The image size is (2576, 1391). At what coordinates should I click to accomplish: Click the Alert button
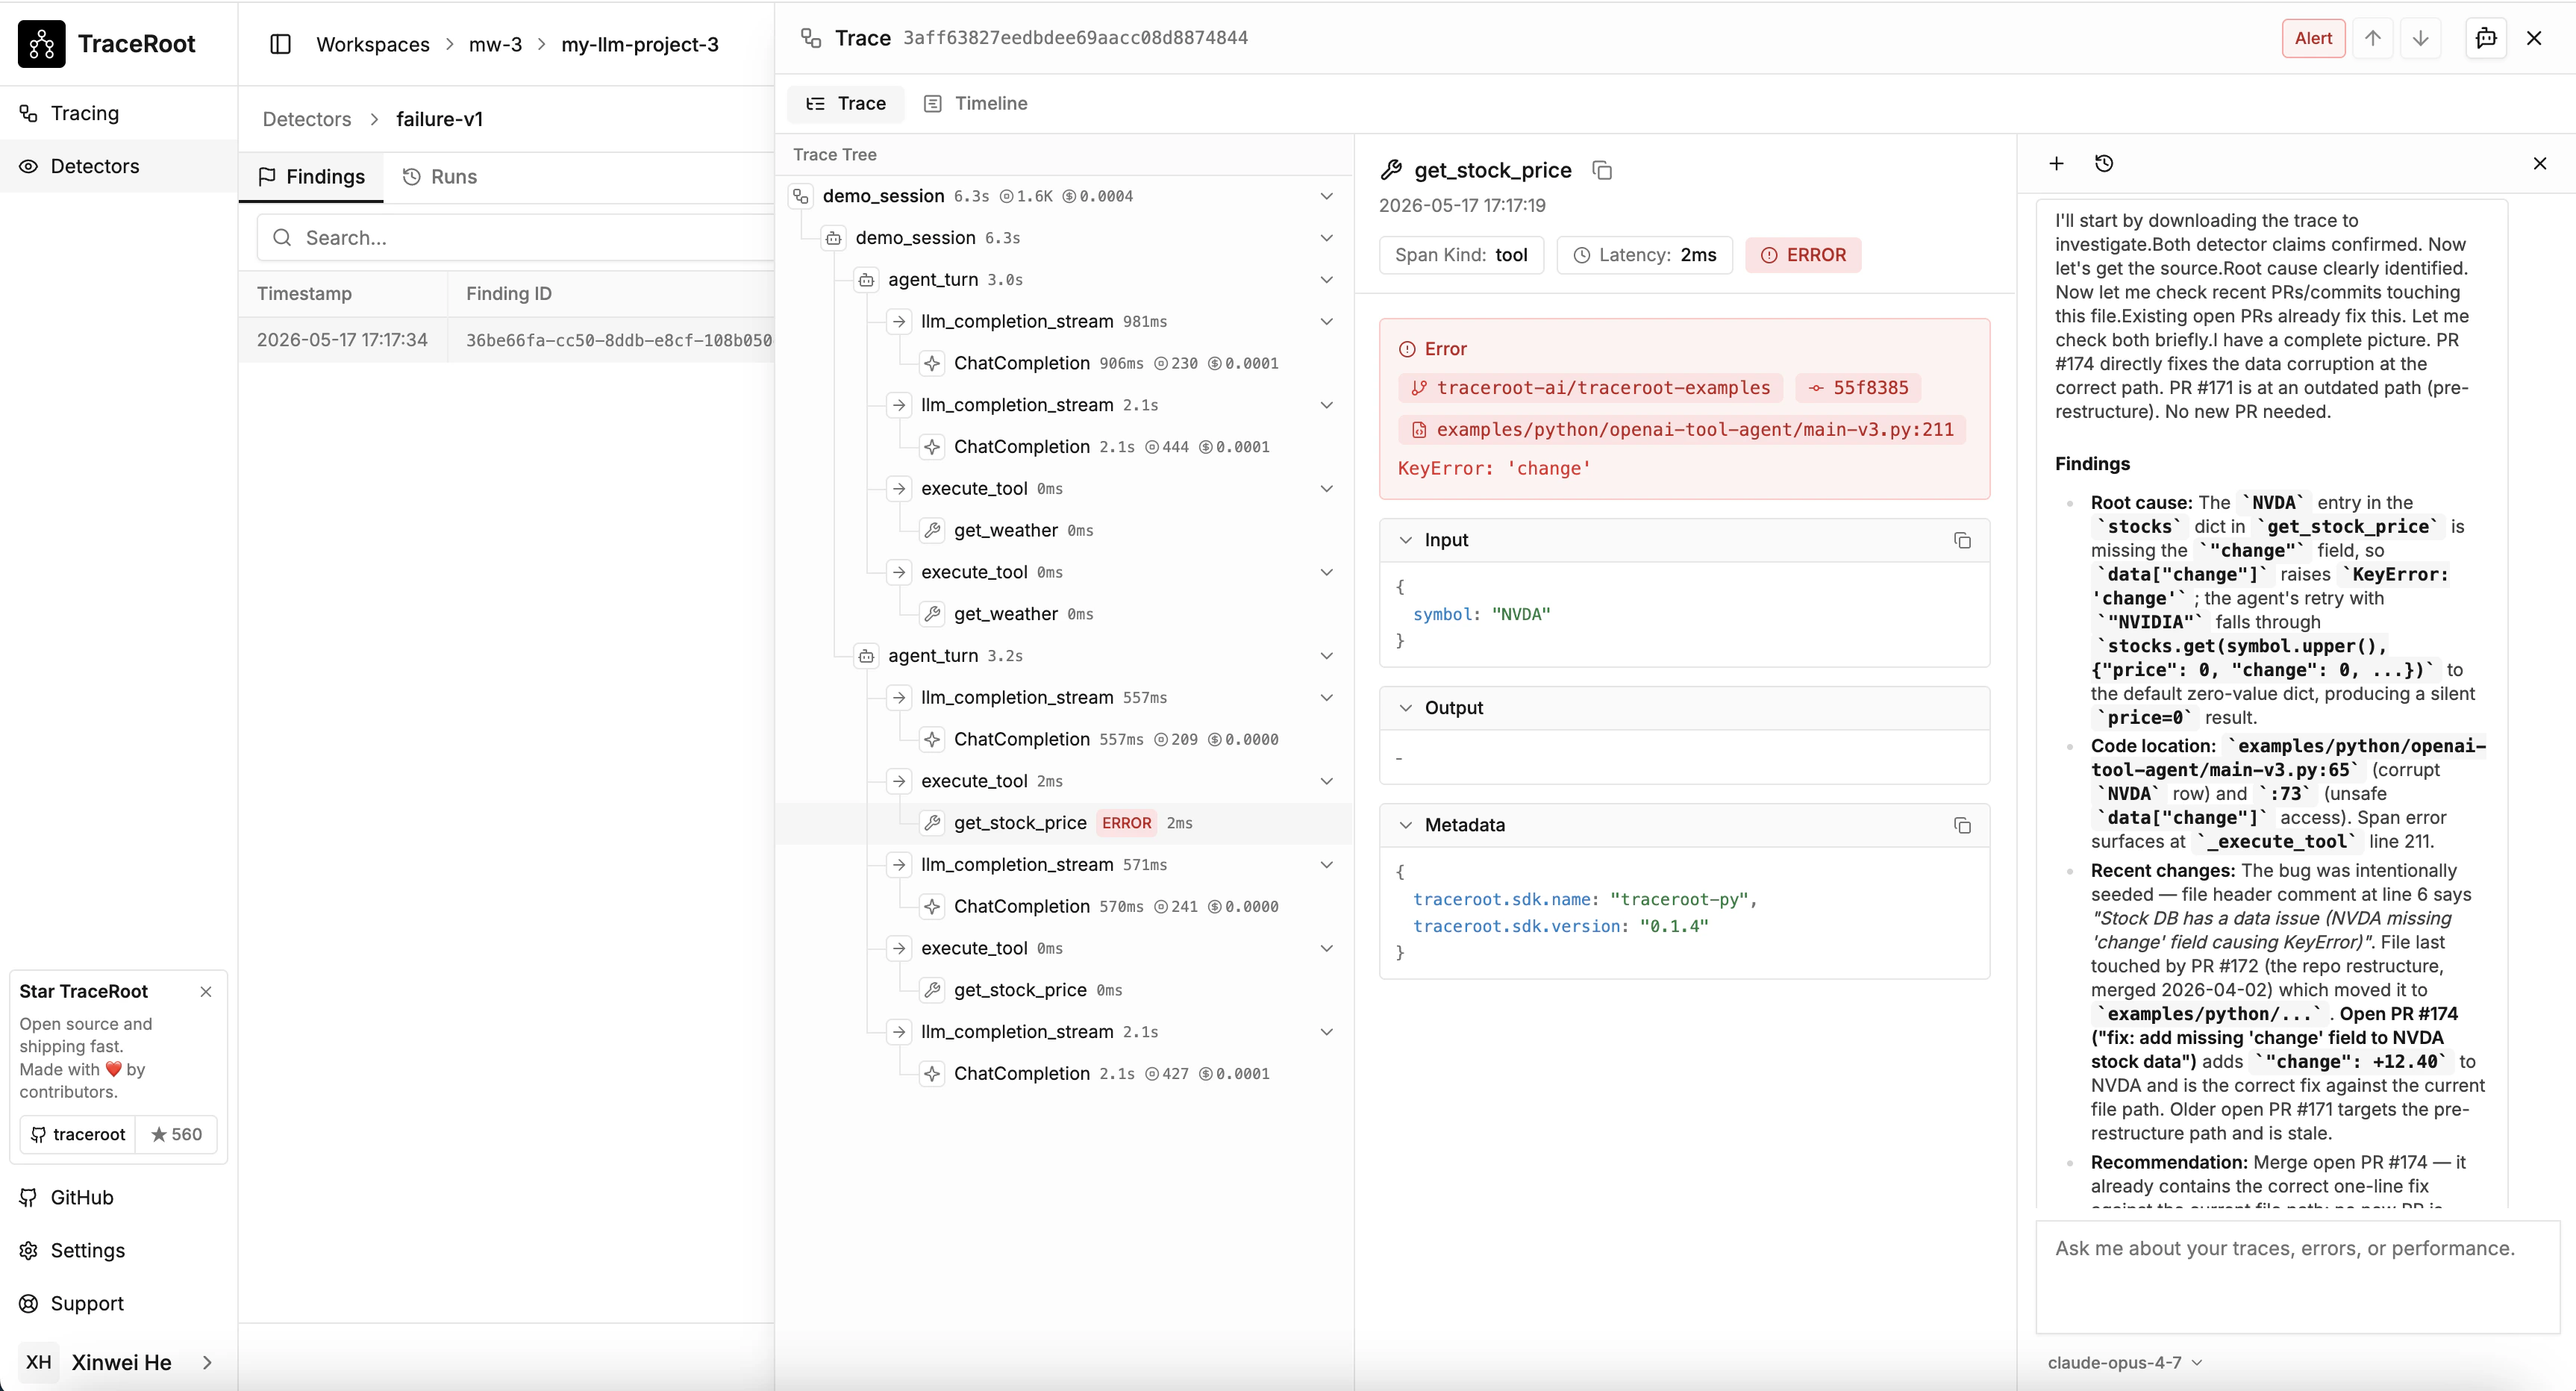click(2313, 38)
